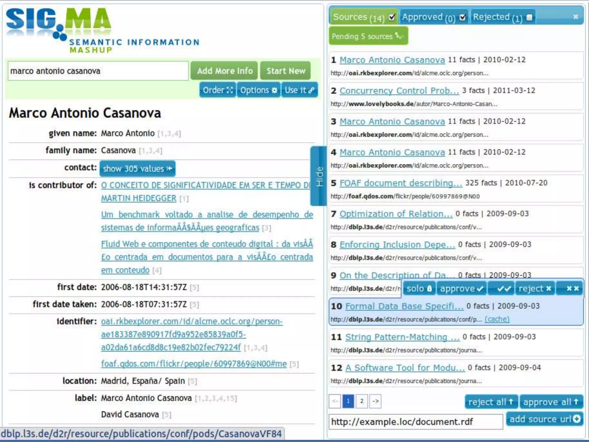Click the source URL input field
589x442 pixels.
[x=415, y=422]
